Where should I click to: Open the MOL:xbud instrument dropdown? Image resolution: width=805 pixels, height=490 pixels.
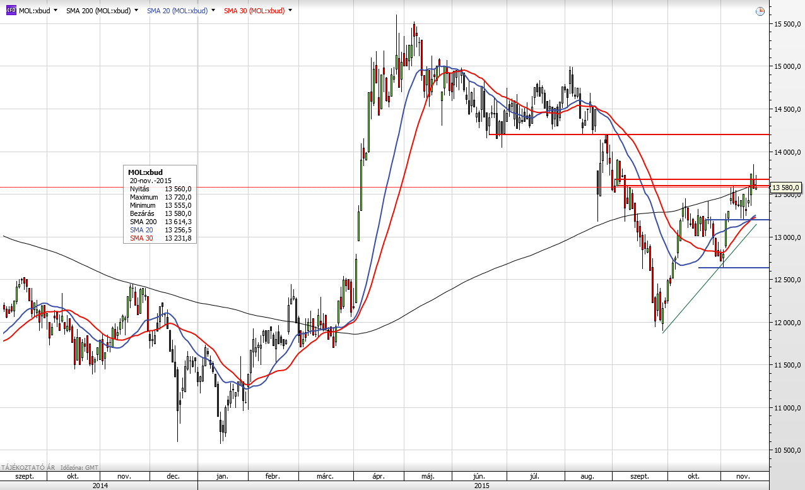[56, 11]
